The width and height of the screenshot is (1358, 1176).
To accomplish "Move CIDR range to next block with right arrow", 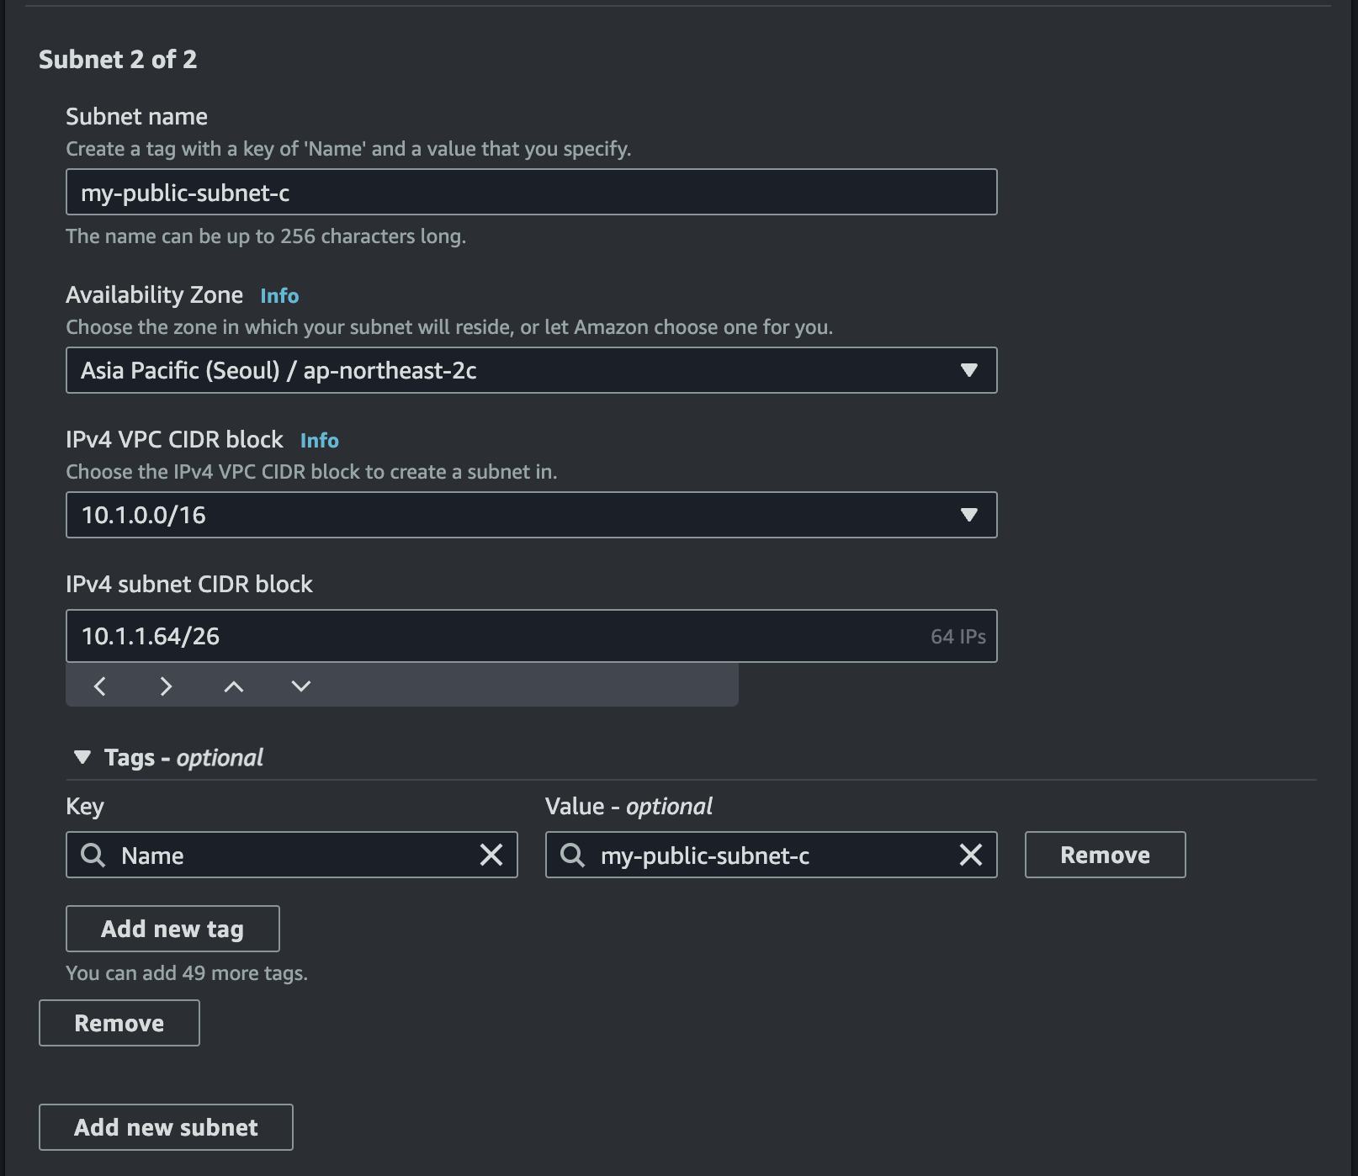I will pos(166,686).
